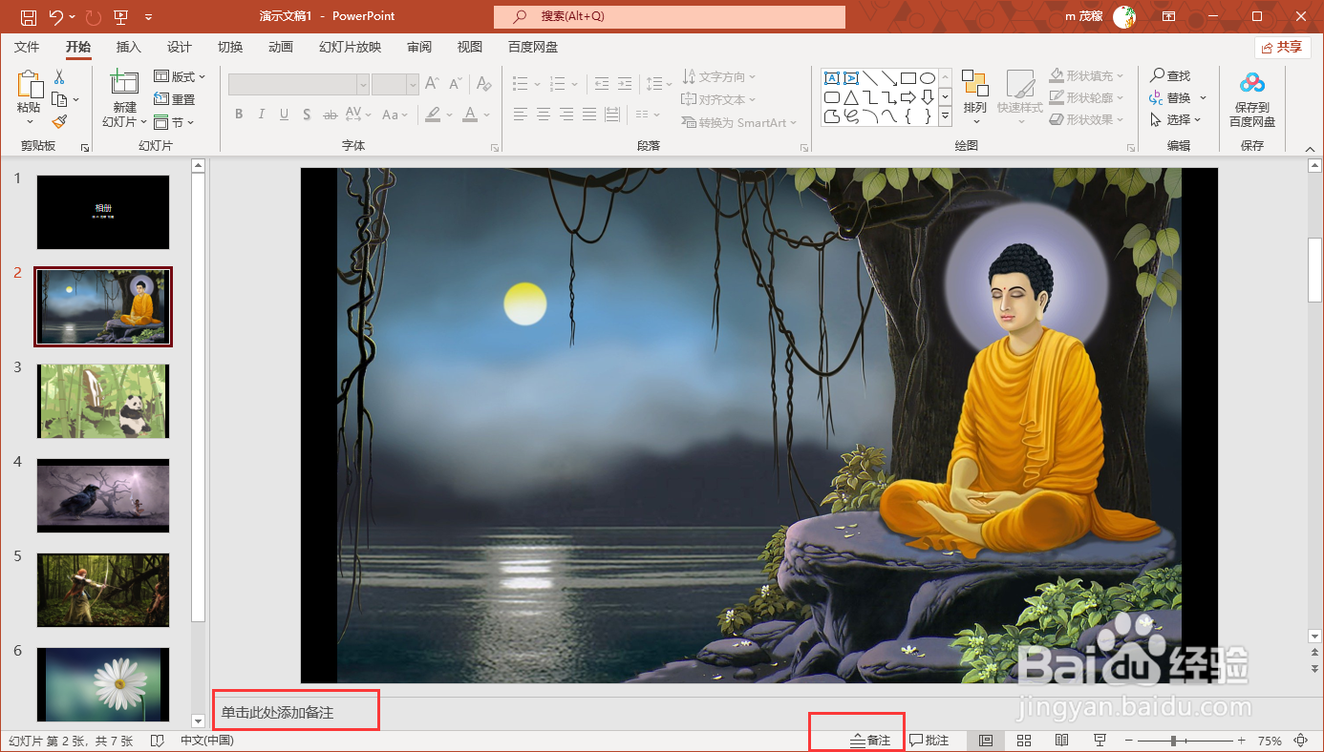Switch to Slide Sorter view
1324x752 pixels.
tap(1023, 740)
